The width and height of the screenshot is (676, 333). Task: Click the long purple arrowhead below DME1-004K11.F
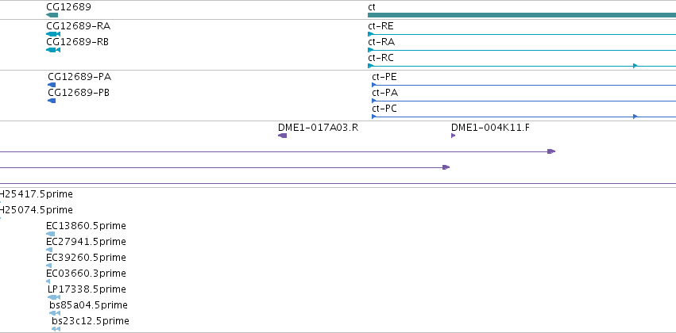click(551, 151)
